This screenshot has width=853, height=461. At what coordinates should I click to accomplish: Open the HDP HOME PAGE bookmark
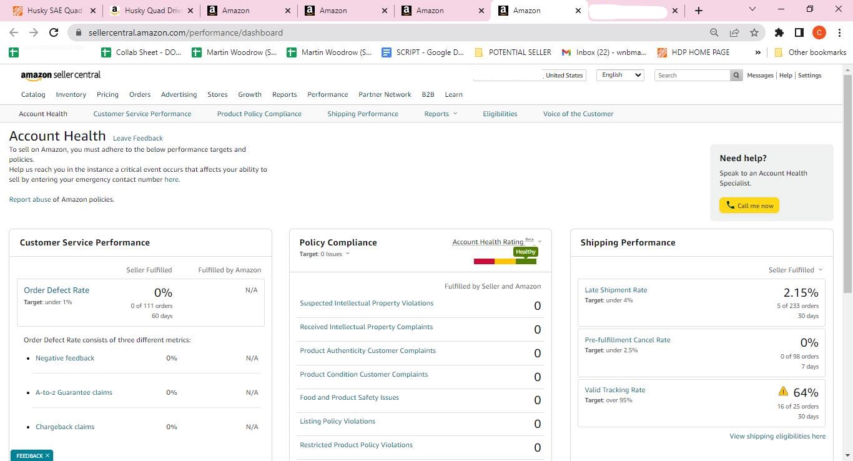(x=694, y=52)
